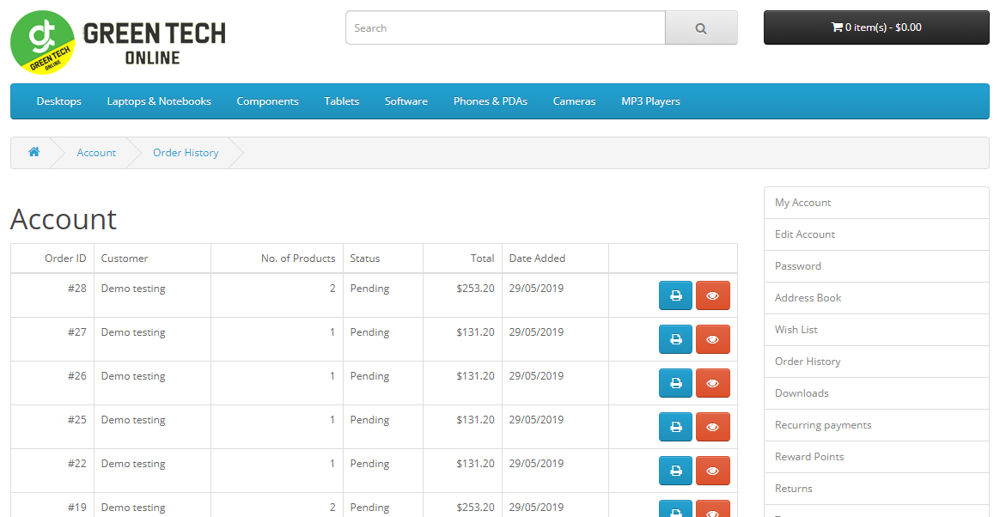Click order ID #26 cell

[52, 383]
